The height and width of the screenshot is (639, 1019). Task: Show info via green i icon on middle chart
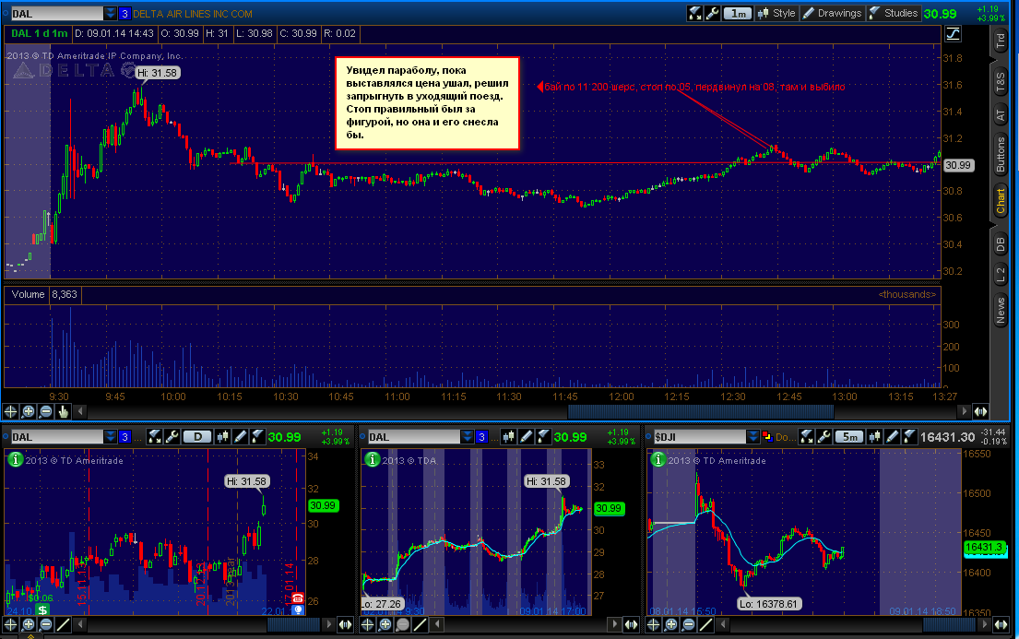[x=372, y=459]
